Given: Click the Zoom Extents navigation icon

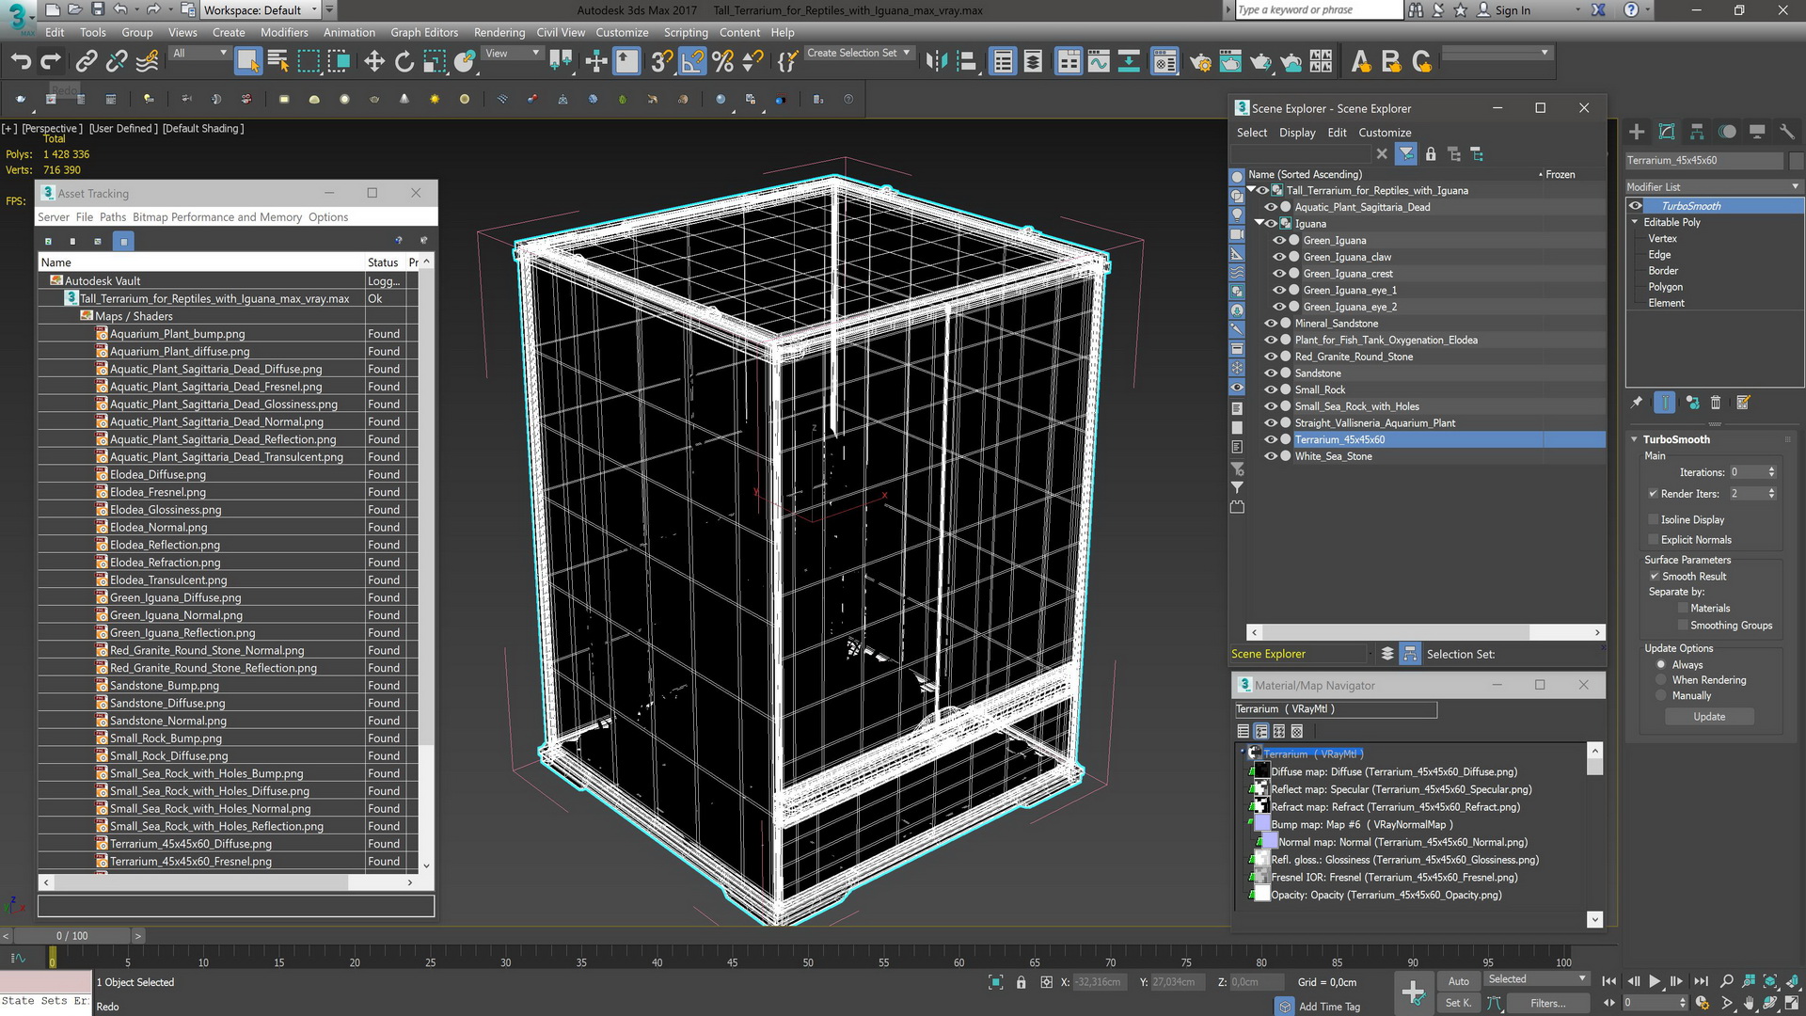Looking at the screenshot, I should tap(1769, 981).
